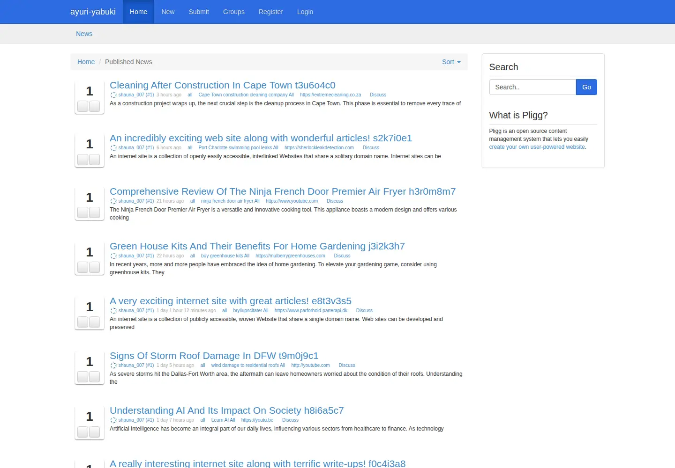This screenshot has width=675, height=468.
Task: Click the ayuri-yabuki site brand
Action: click(93, 12)
